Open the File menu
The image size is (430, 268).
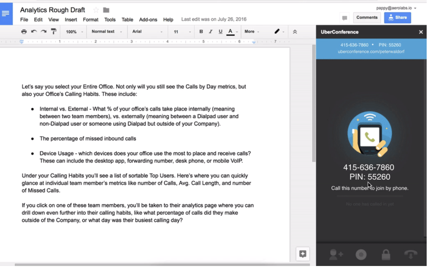pos(24,20)
